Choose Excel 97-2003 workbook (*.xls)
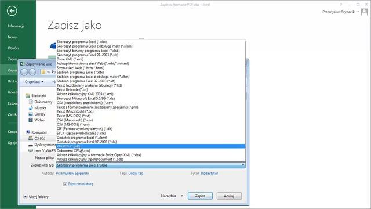371x209 pixels. (151, 55)
